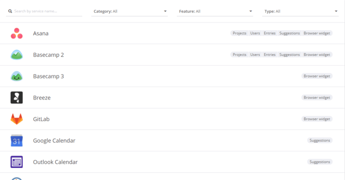Click the Google Calendar 31 icon

[17, 140]
